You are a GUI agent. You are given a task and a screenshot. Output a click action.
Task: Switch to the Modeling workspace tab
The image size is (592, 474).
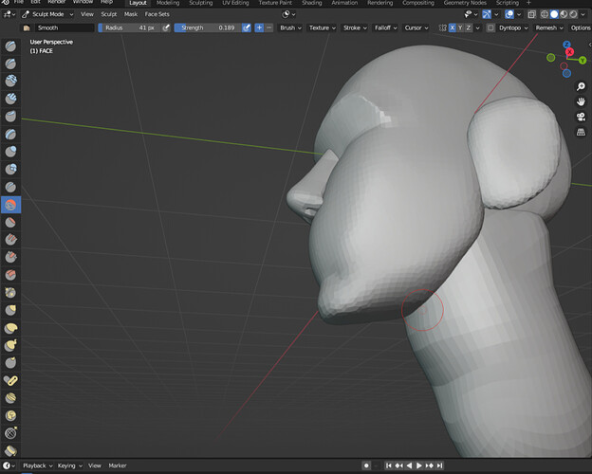pyautogui.click(x=168, y=3)
